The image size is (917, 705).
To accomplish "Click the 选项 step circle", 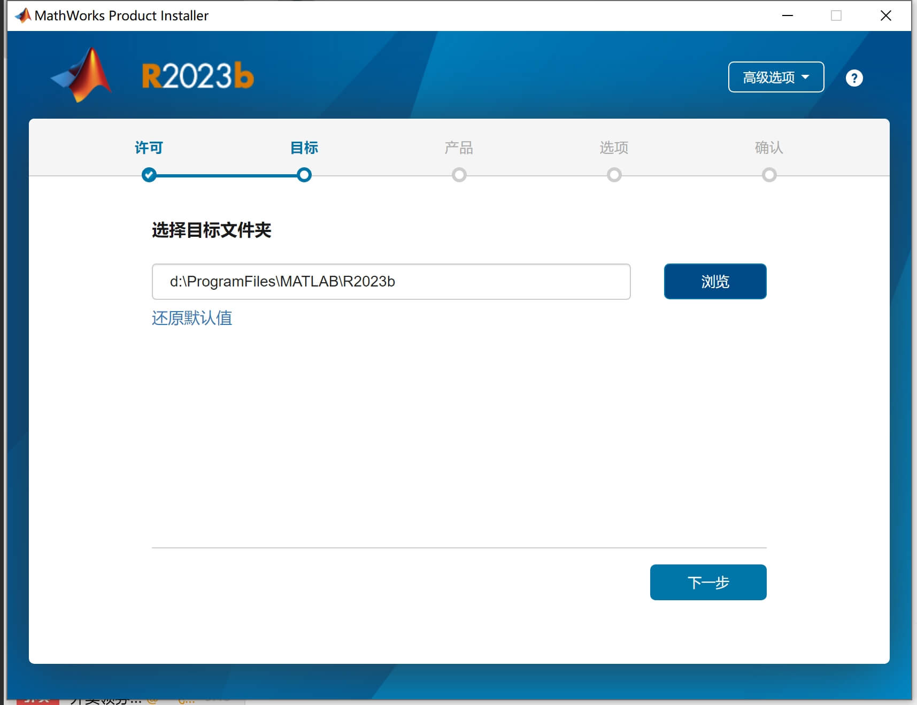I will tap(614, 175).
